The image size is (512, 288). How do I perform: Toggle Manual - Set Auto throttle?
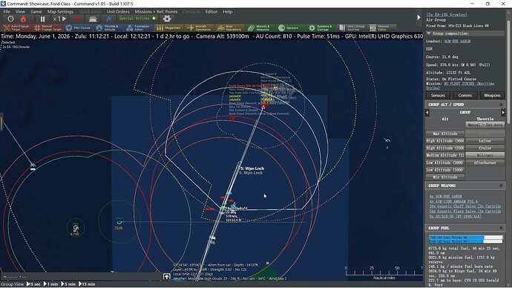click(485, 125)
